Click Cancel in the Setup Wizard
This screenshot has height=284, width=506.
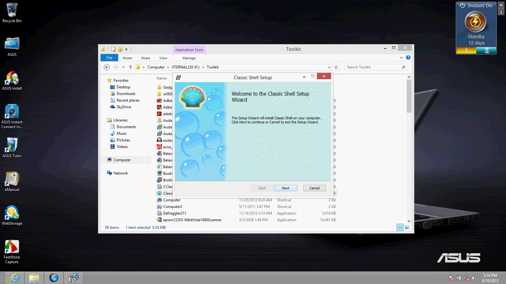[314, 188]
